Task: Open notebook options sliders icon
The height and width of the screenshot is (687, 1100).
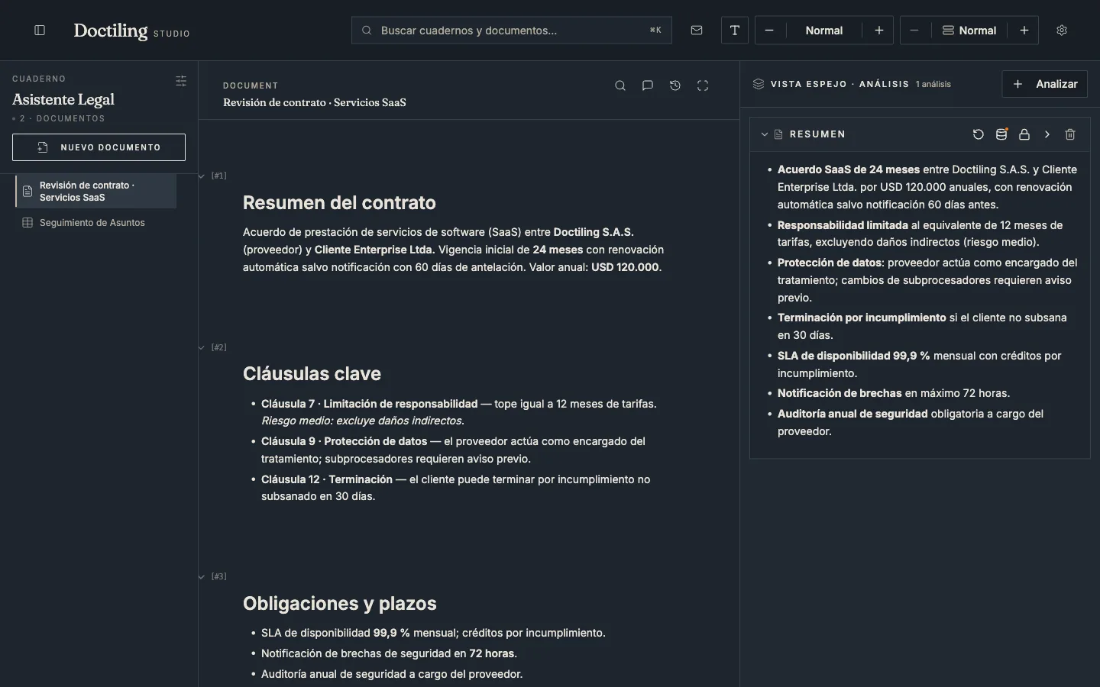Action: tap(181, 81)
